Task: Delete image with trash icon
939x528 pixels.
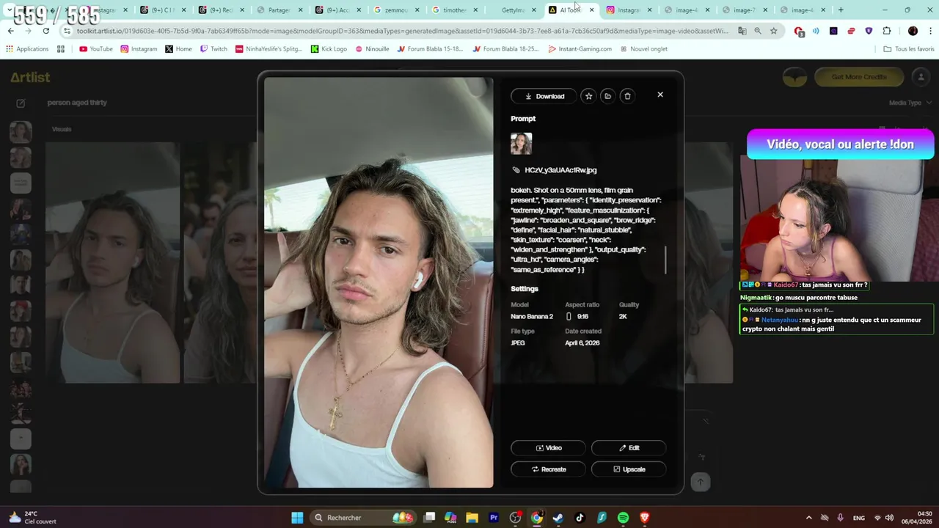Action: pyautogui.click(x=627, y=96)
